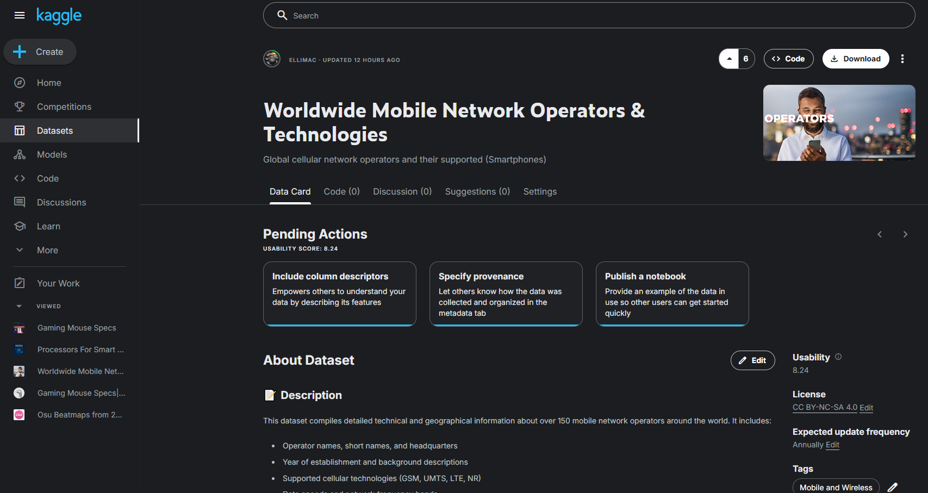The height and width of the screenshot is (493, 928).
Task: Click the Competitions trophy icon
Action: click(x=20, y=107)
